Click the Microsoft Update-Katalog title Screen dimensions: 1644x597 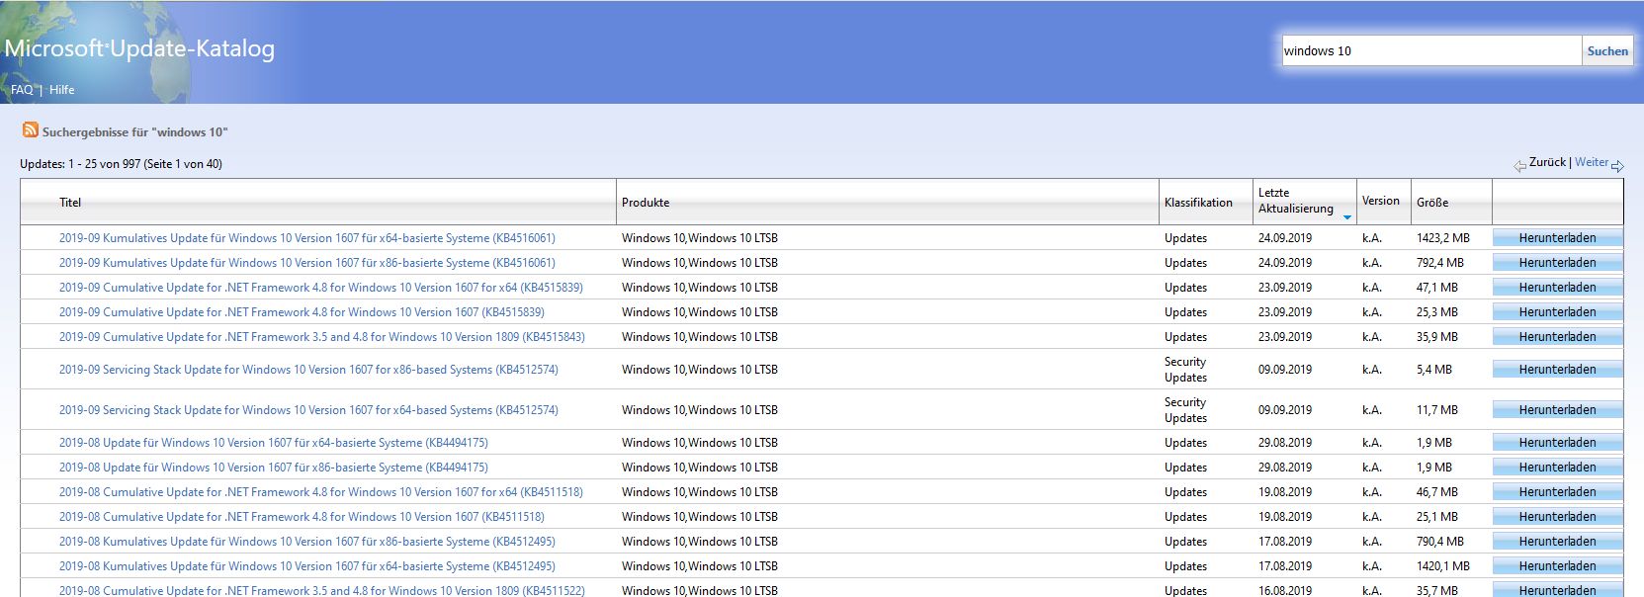(x=139, y=48)
